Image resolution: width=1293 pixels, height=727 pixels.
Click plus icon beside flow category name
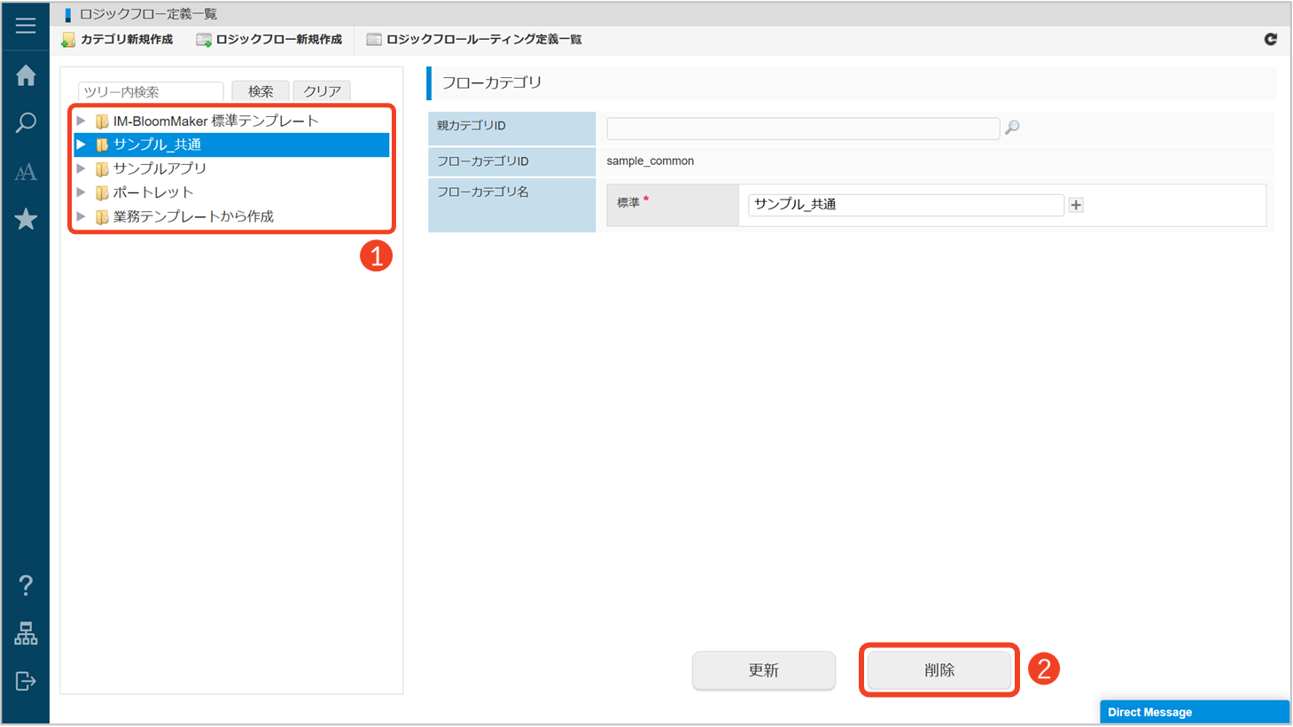pyautogui.click(x=1076, y=205)
